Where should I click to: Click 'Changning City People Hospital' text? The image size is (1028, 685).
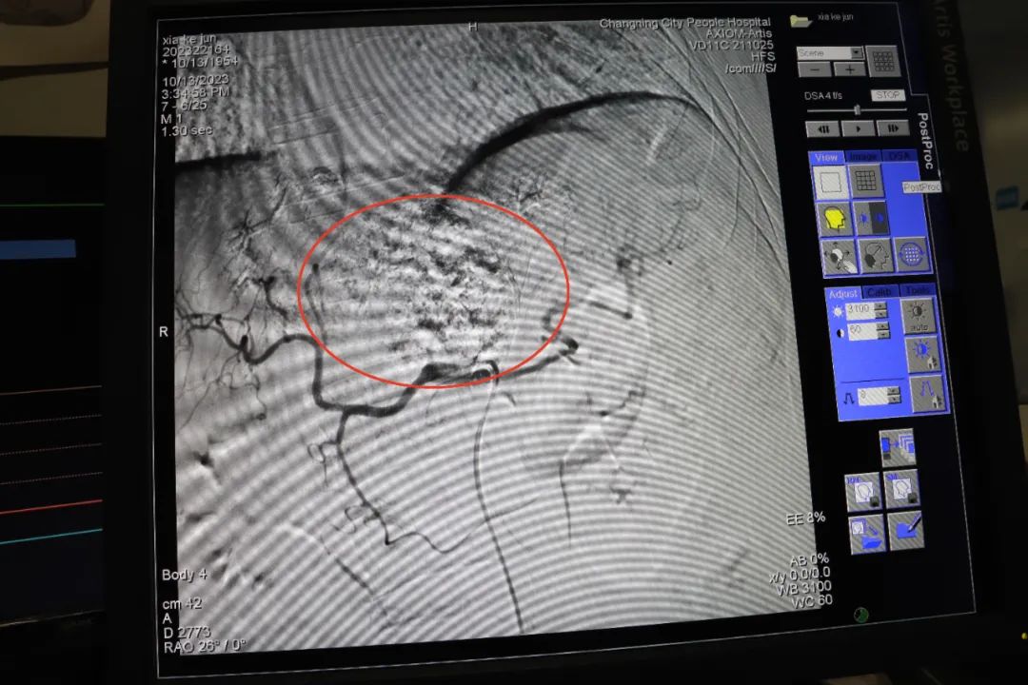(685, 23)
